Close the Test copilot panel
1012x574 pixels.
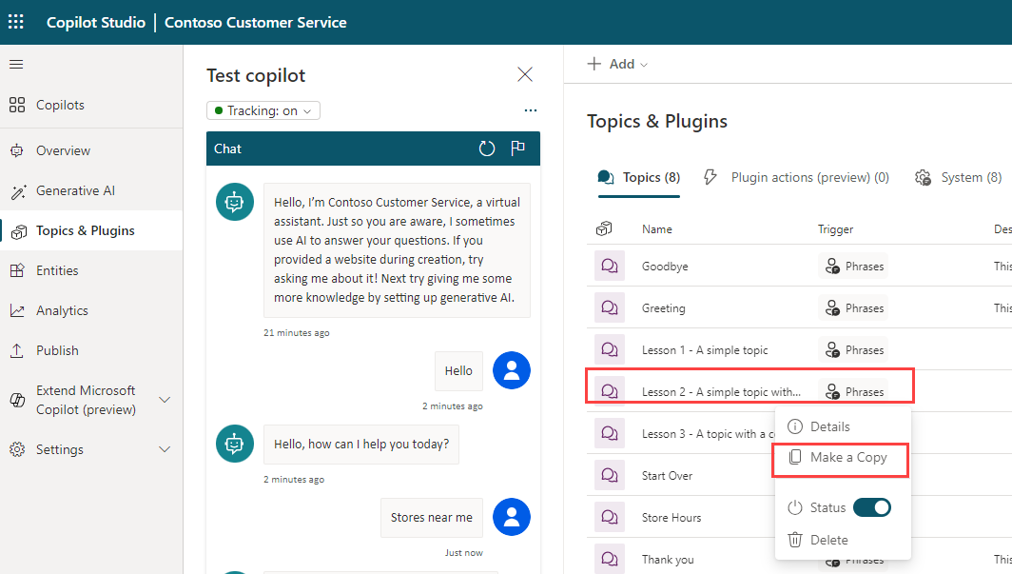click(x=525, y=74)
